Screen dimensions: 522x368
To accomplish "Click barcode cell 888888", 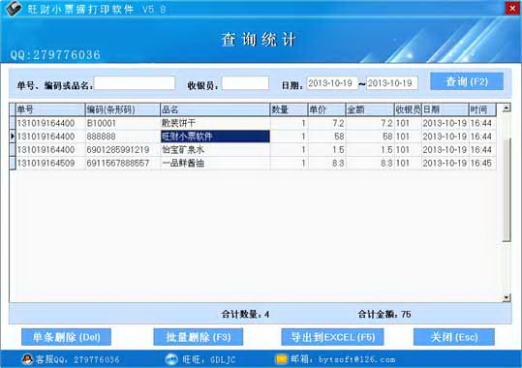I will click(122, 137).
